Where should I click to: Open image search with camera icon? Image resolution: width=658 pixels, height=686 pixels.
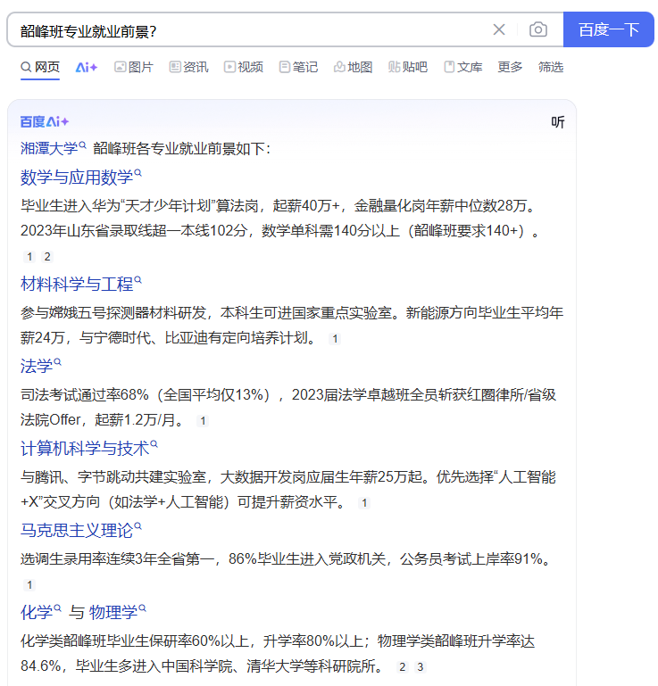[x=537, y=29]
